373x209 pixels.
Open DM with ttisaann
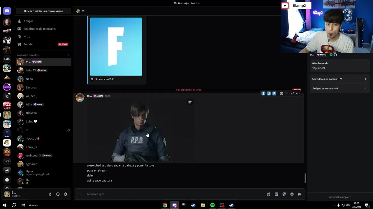click(x=43, y=113)
